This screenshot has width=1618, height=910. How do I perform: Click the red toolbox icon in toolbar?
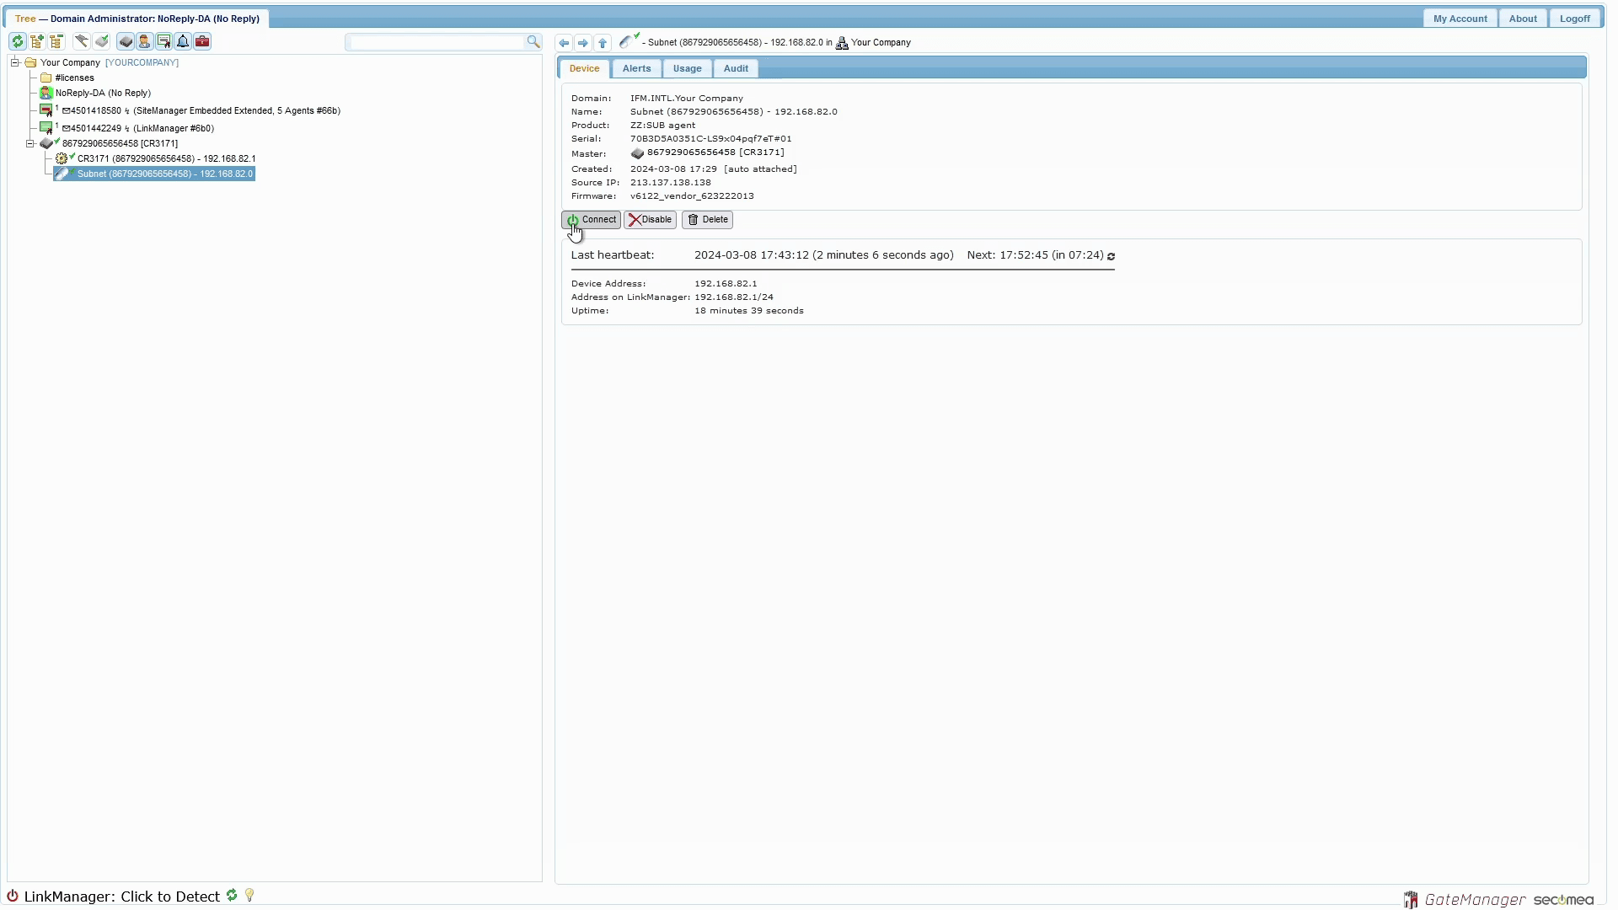coord(202,41)
